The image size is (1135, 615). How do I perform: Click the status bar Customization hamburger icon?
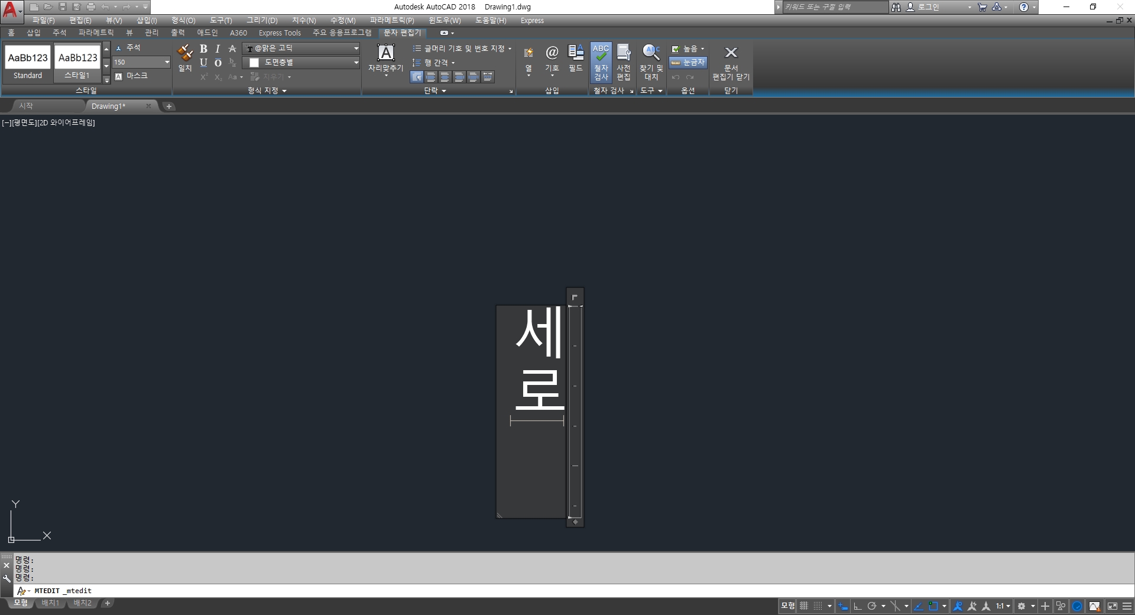click(x=1127, y=606)
